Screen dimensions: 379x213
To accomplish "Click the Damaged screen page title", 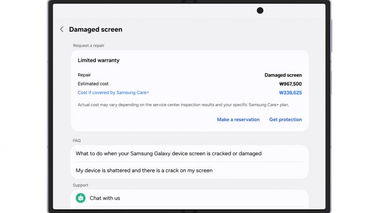I will 96,30.
